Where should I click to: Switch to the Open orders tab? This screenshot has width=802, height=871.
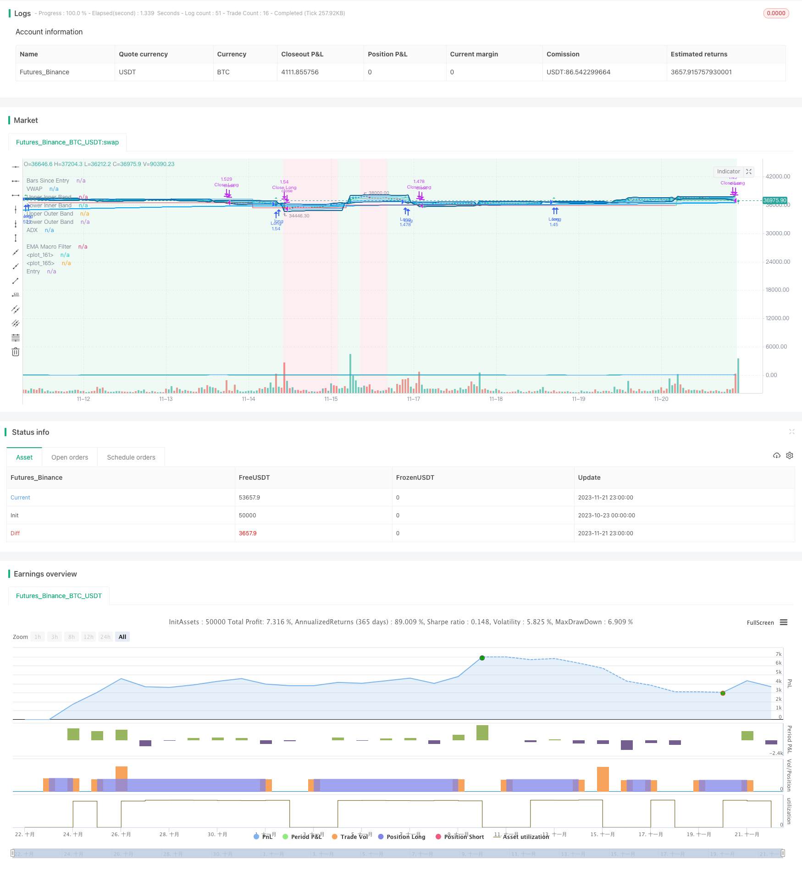tap(70, 457)
